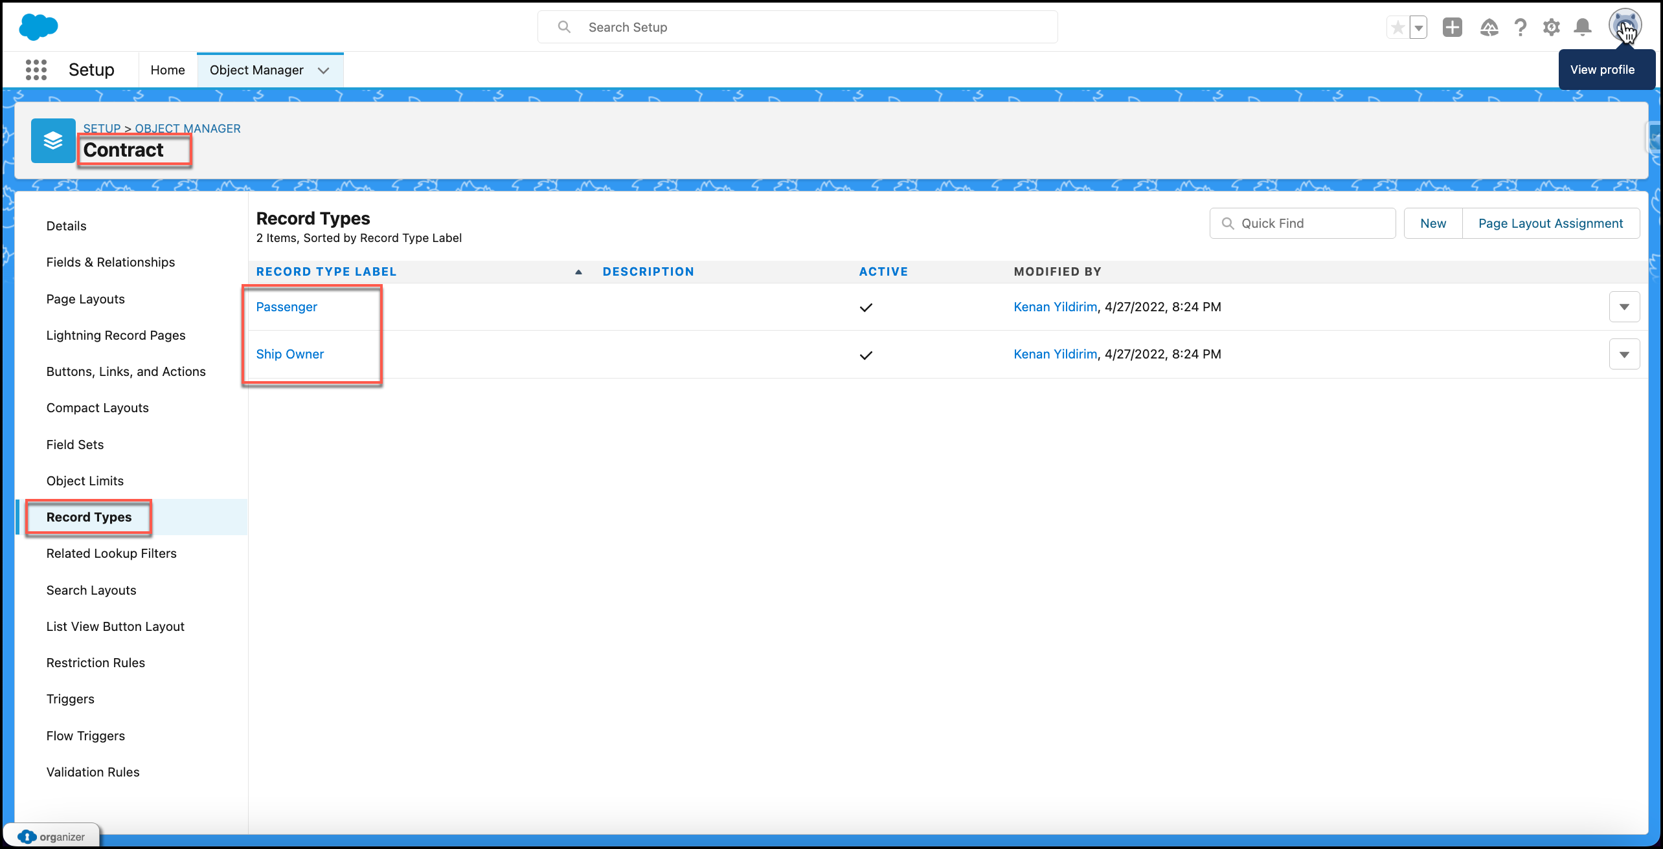The image size is (1663, 849).
Task: Click the Salesforce cloud logo
Action: tap(38, 27)
